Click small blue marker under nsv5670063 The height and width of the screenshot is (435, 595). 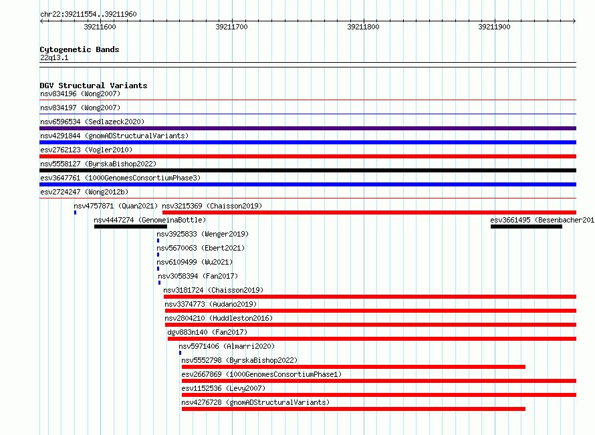(x=158, y=255)
